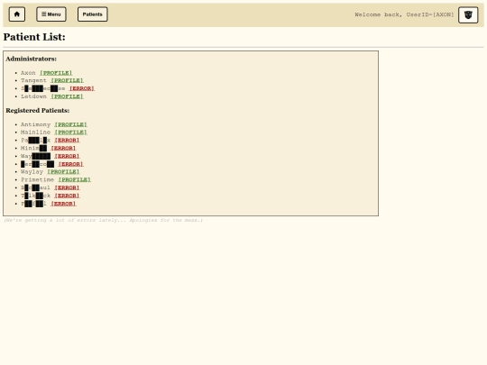Select the 'Axon' administrator name
487x365 pixels.
(x=28, y=73)
